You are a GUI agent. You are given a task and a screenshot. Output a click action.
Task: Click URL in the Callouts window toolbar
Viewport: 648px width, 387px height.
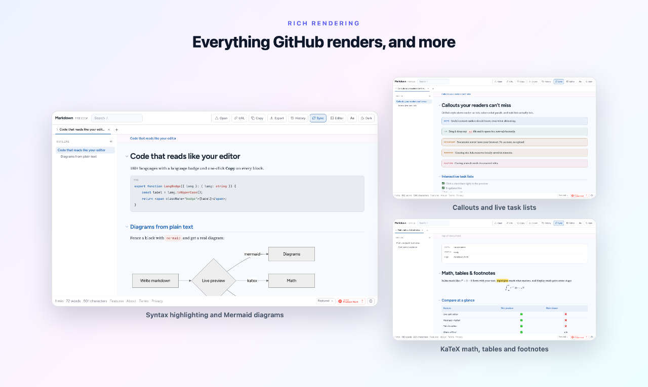click(510, 81)
